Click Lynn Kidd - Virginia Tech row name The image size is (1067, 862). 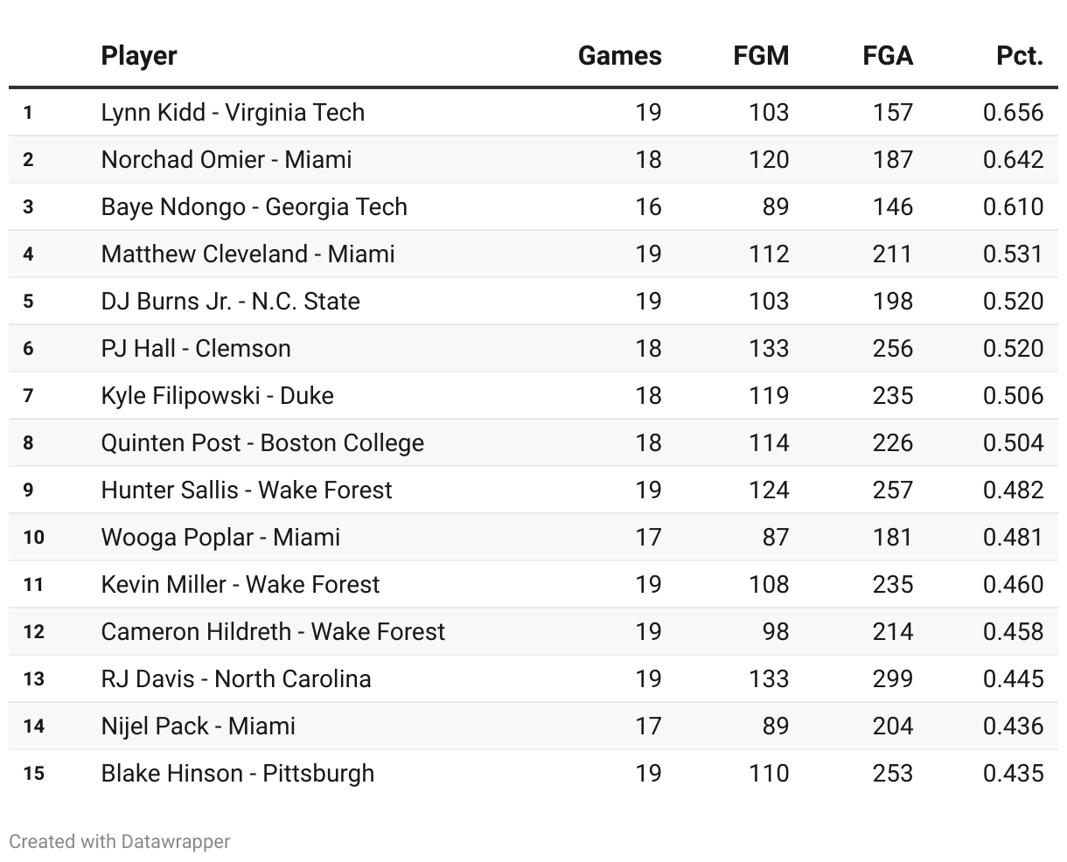(x=233, y=112)
